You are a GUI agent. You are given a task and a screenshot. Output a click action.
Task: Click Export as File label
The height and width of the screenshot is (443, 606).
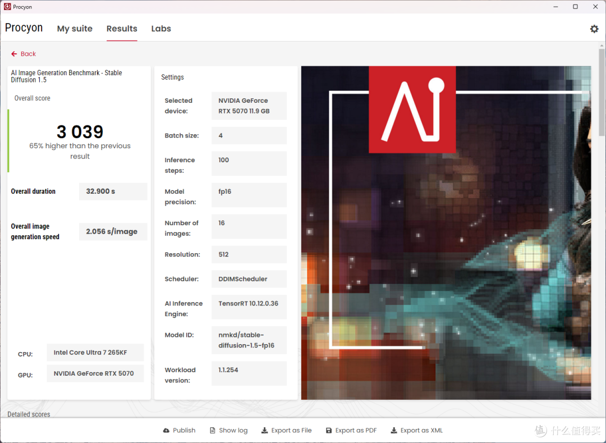(x=291, y=430)
